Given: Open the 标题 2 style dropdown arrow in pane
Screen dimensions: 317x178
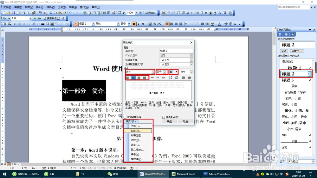Looking at the screenshot, I should (x=309, y=74).
